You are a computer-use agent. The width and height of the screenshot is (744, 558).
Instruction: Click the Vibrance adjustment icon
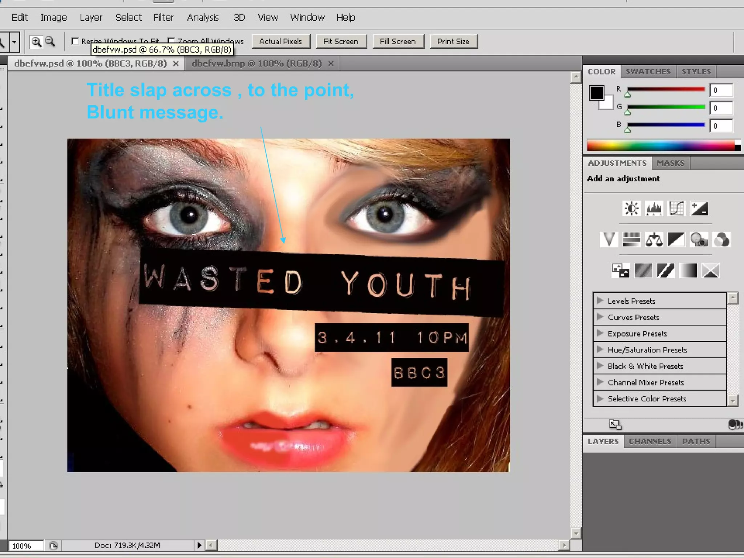point(609,240)
